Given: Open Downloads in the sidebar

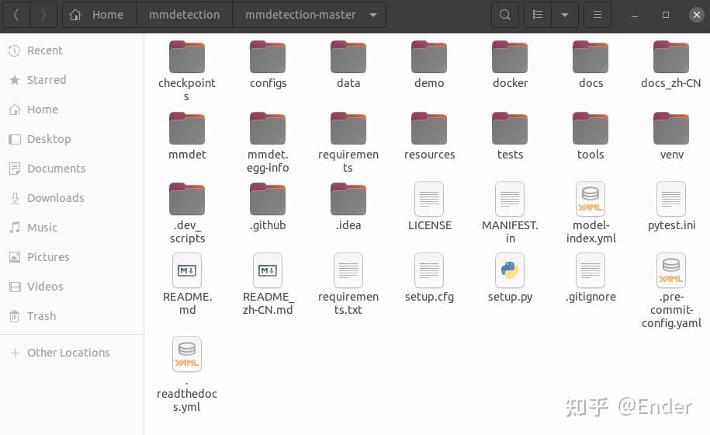Looking at the screenshot, I should pos(72,197).
